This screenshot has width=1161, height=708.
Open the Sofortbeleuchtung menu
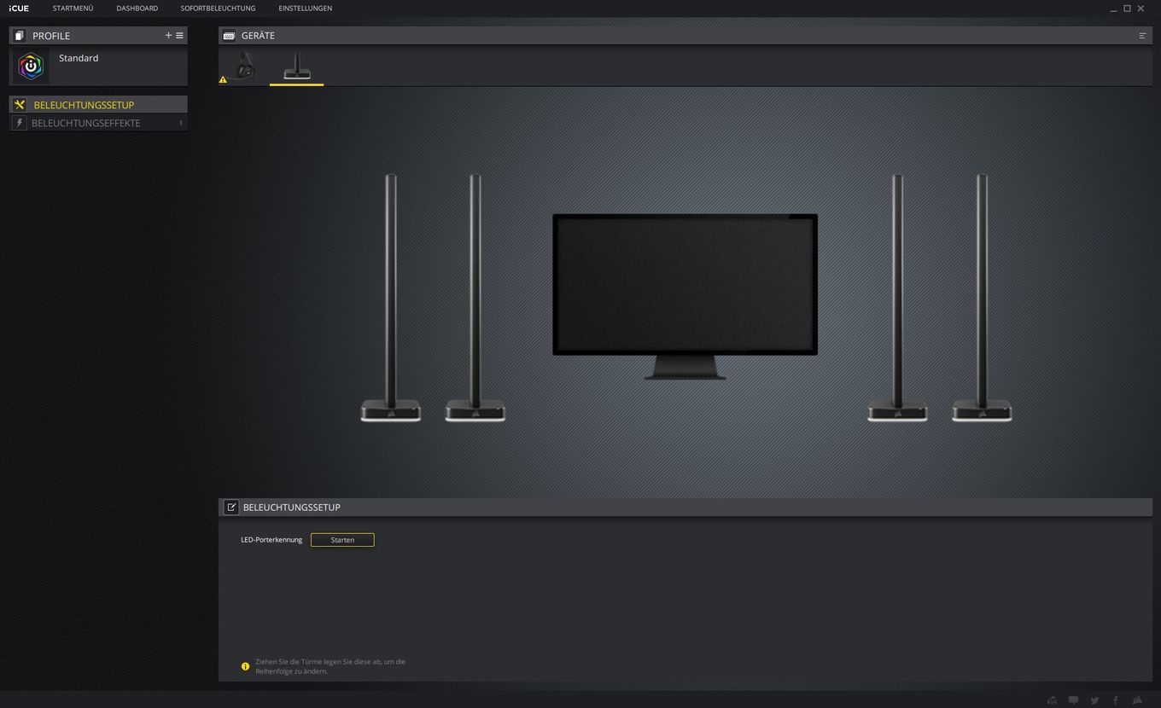218,9
